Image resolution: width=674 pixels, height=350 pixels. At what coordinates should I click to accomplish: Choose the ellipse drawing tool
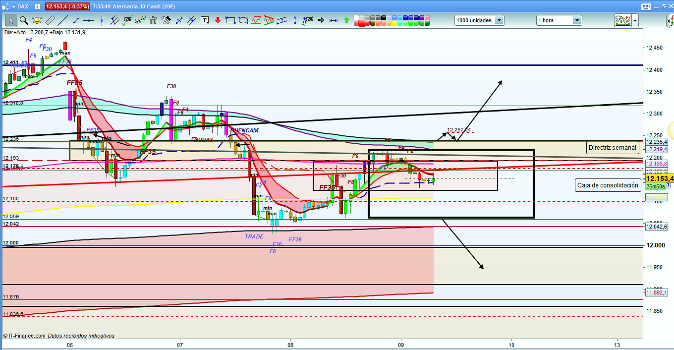click(x=243, y=20)
